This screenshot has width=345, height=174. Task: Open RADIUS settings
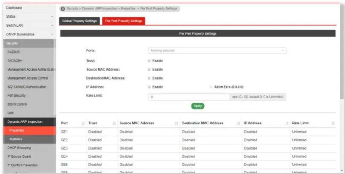14,52
